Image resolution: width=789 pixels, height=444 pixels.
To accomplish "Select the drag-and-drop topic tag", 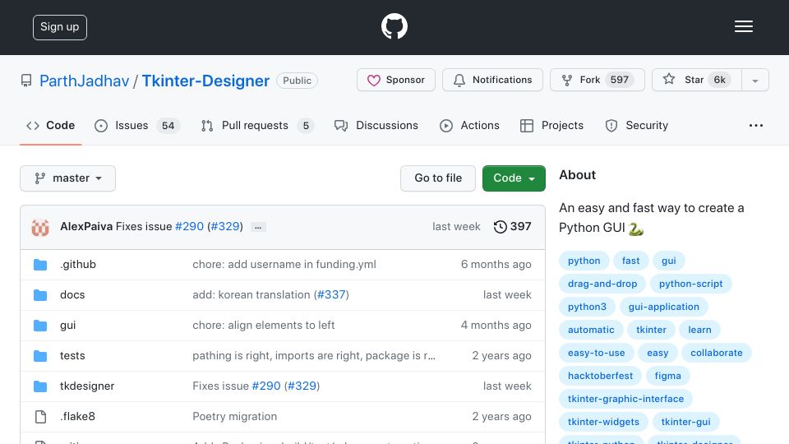I will [602, 284].
